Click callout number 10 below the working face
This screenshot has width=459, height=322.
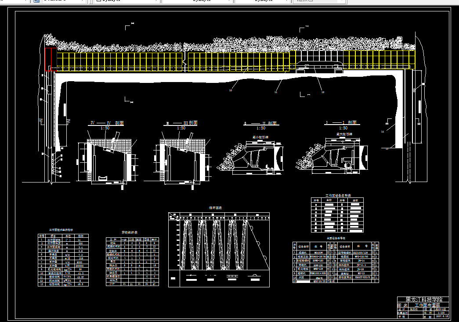click(231, 90)
